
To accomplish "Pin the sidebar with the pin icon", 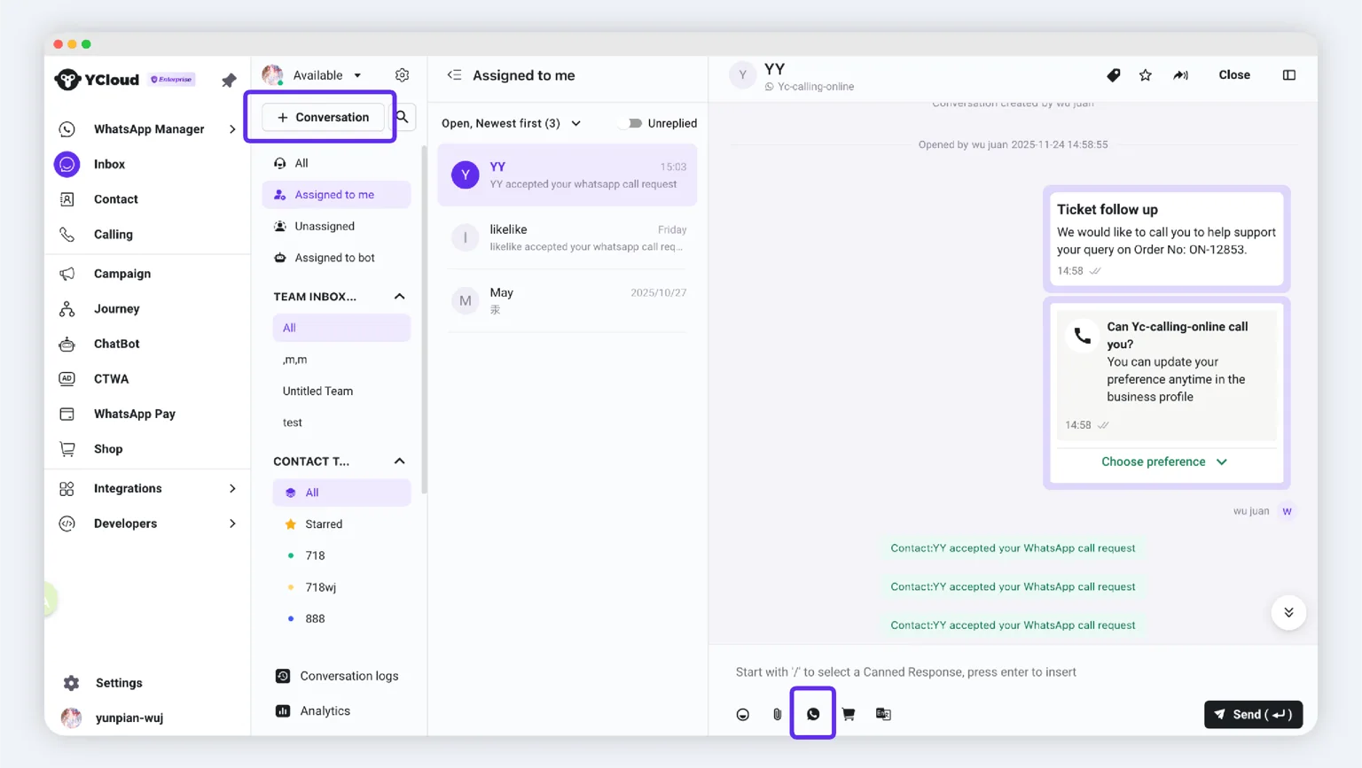I will (229, 80).
